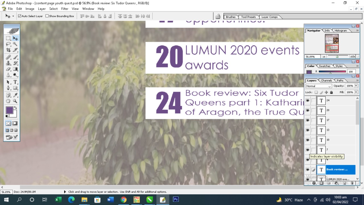
Task: Select the Lasso tool
Action: 8,44
